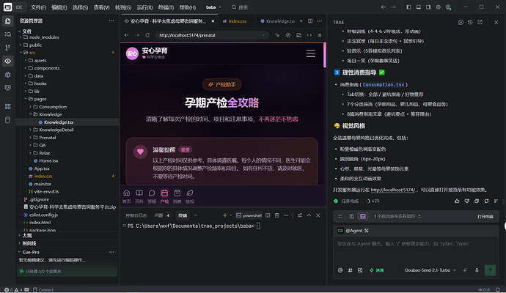Viewport: 506px width, 293px height.
Task: Click the @ mention icon in chat input
Action: coord(340,270)
